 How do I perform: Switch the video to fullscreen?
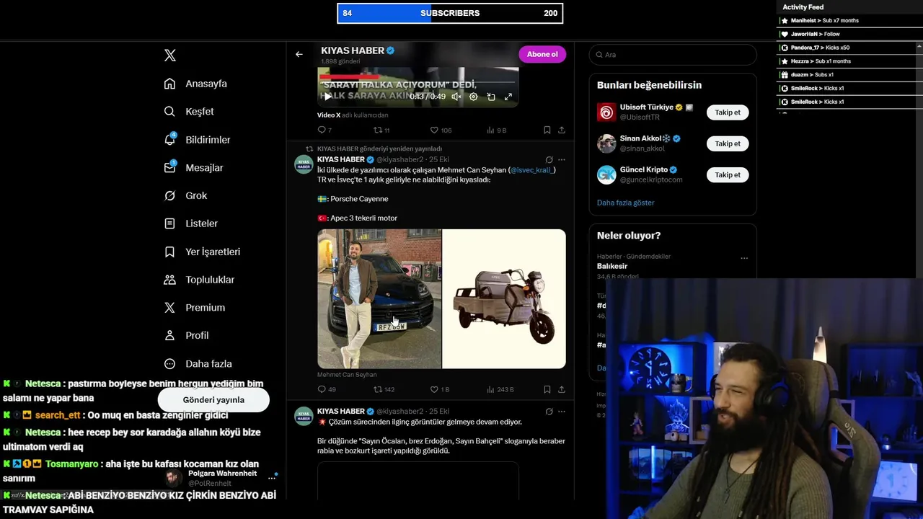click(508, 97)
